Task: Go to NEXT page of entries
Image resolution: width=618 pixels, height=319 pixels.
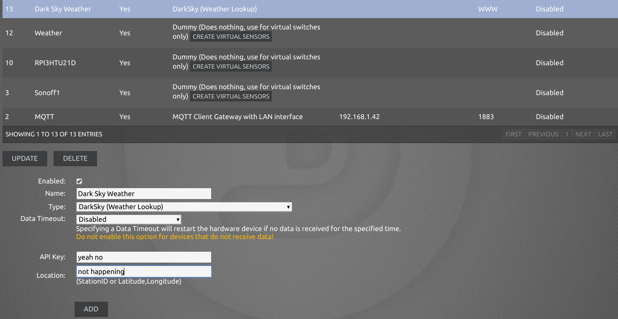Action: 583,134
